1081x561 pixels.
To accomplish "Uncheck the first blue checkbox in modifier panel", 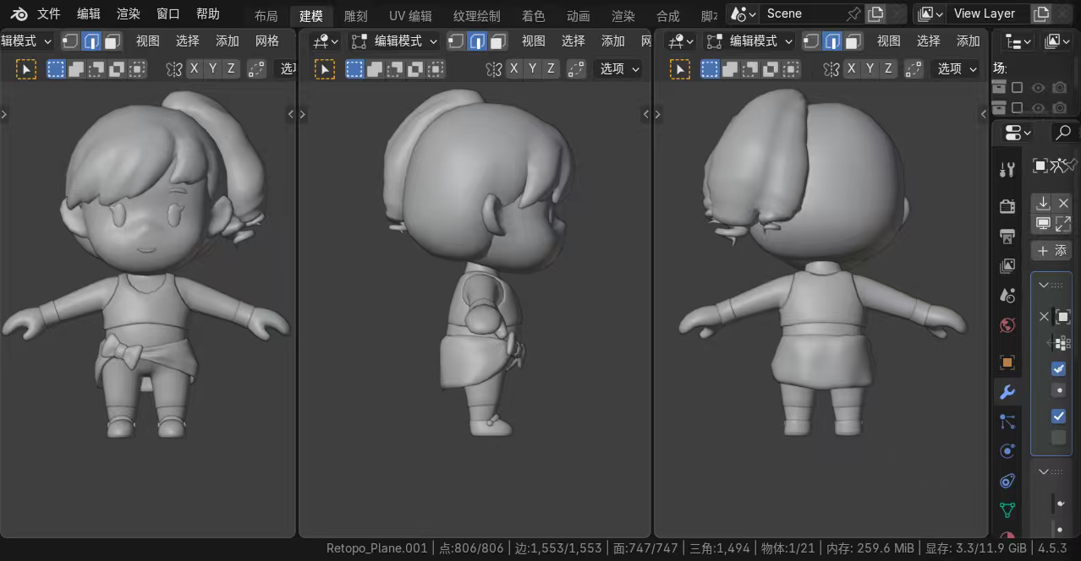I will (1058, 369).
